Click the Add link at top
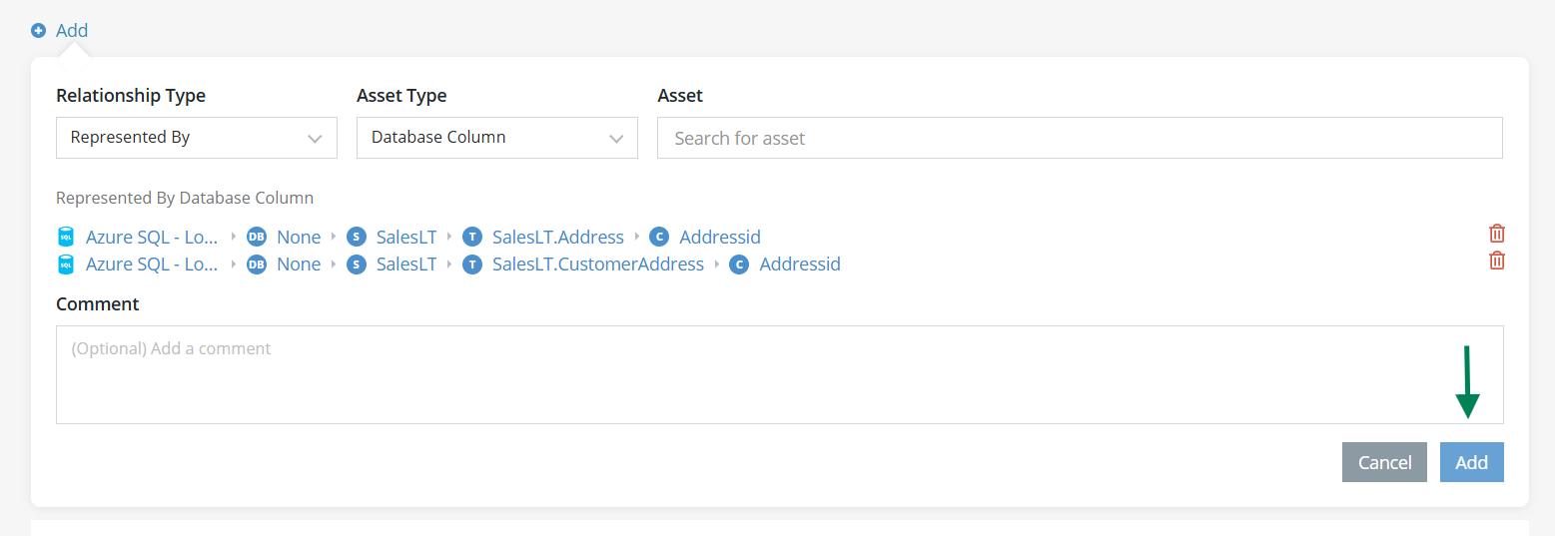1555x536 pixels. 72,31
